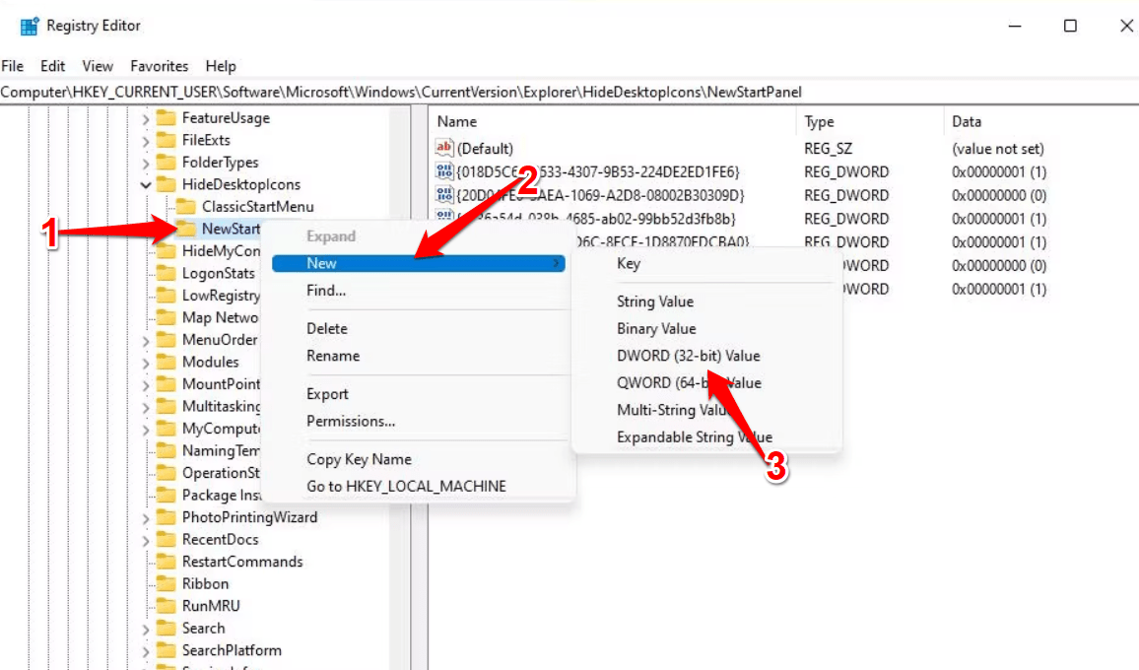Click the RestartCommands folder icon
Image resolution: width=1139 pixels, height=670 pixels.
point(167,562)
